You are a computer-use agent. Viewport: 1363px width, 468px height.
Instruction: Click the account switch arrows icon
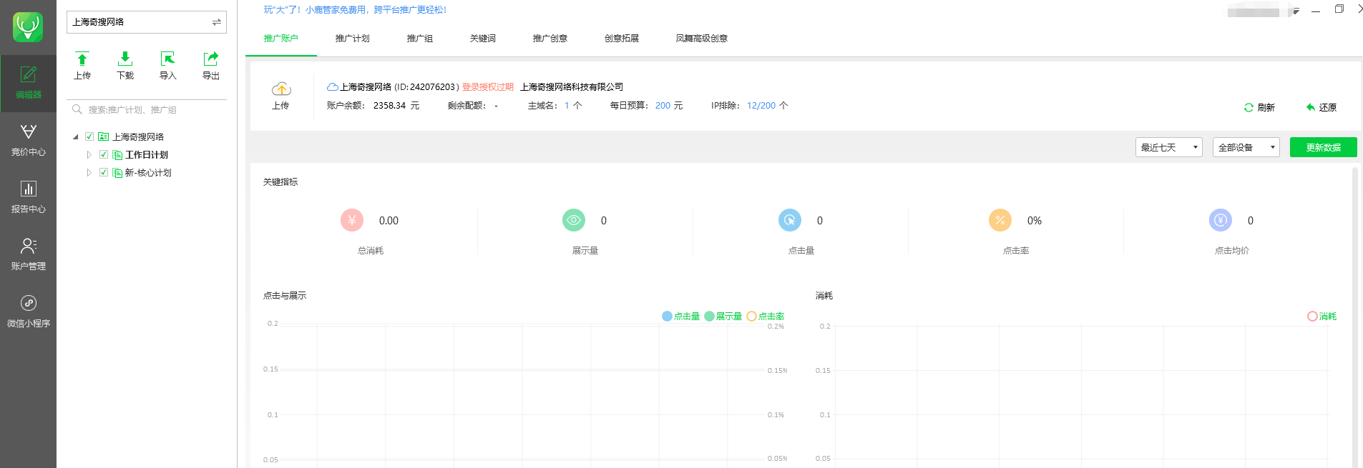click(216, 22)
